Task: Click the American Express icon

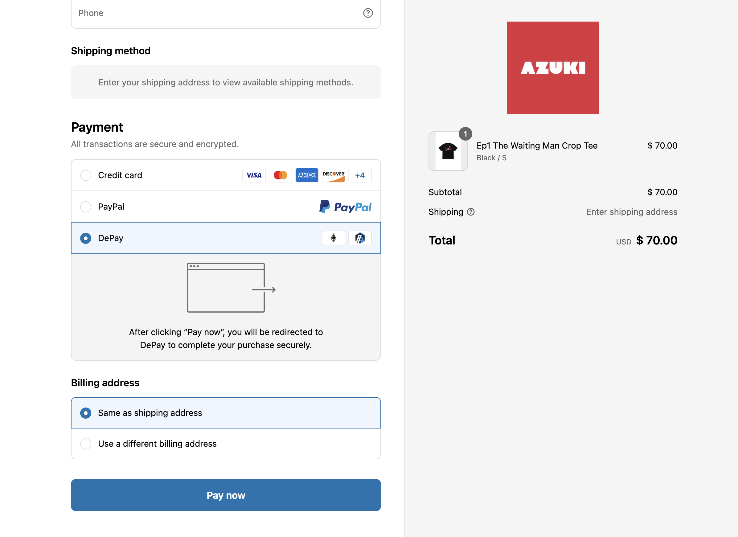Action: pos(307,175)
